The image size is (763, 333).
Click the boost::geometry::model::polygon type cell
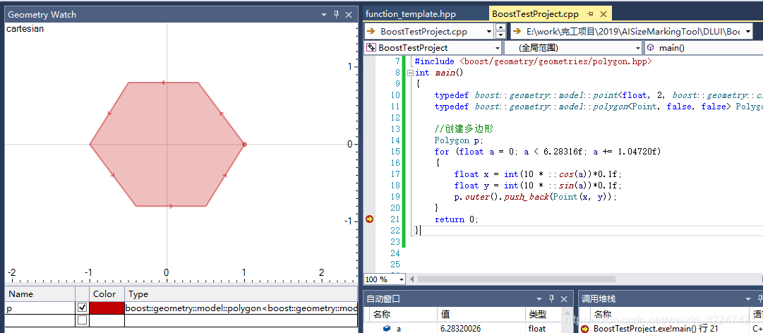point(241,308)
